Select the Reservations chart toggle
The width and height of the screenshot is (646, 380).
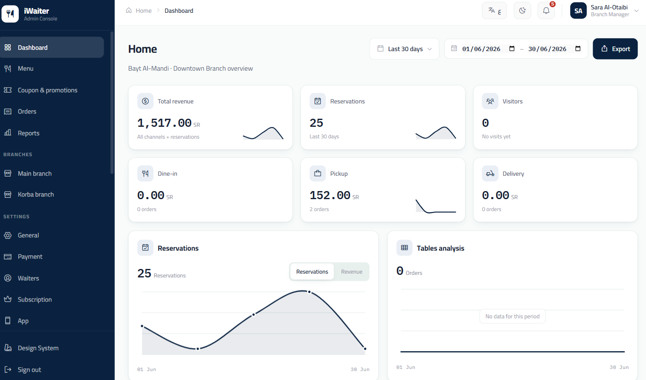[x=312, y=272]
